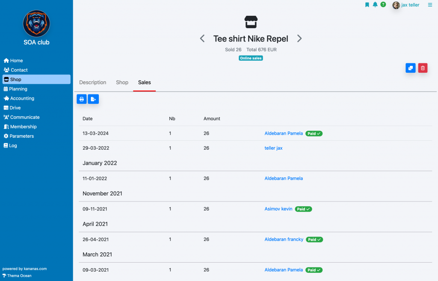This screenshot has height=281, width=438.
Task: Open teller jax buyer link
Action: pyautogui.click(x=273, y=148)
